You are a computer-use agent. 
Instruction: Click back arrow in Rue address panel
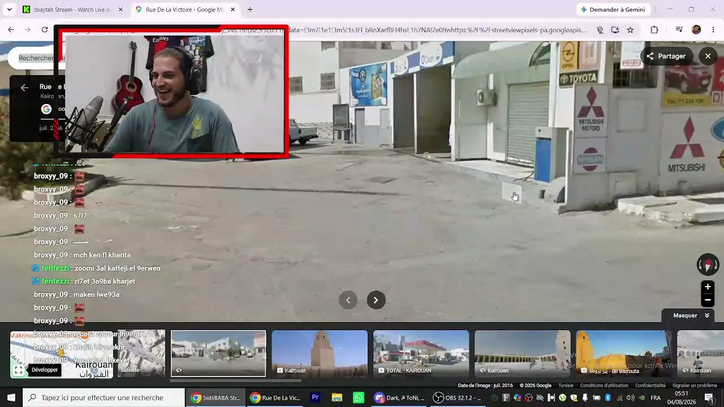click(x=24, y=87)
